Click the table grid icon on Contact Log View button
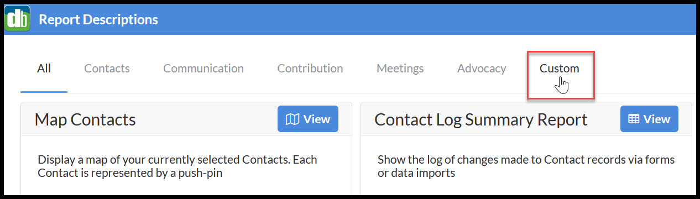 (634, 119)
